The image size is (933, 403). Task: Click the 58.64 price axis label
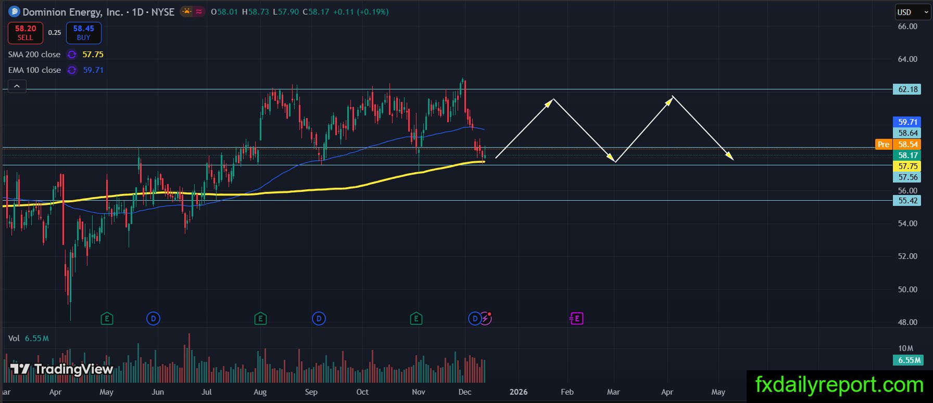(x=907, y=133)
